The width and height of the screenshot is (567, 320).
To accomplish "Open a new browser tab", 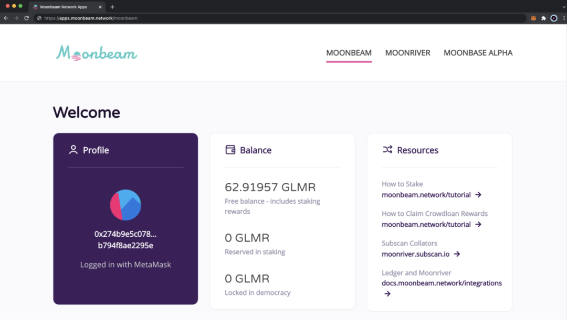I will 112,7.
